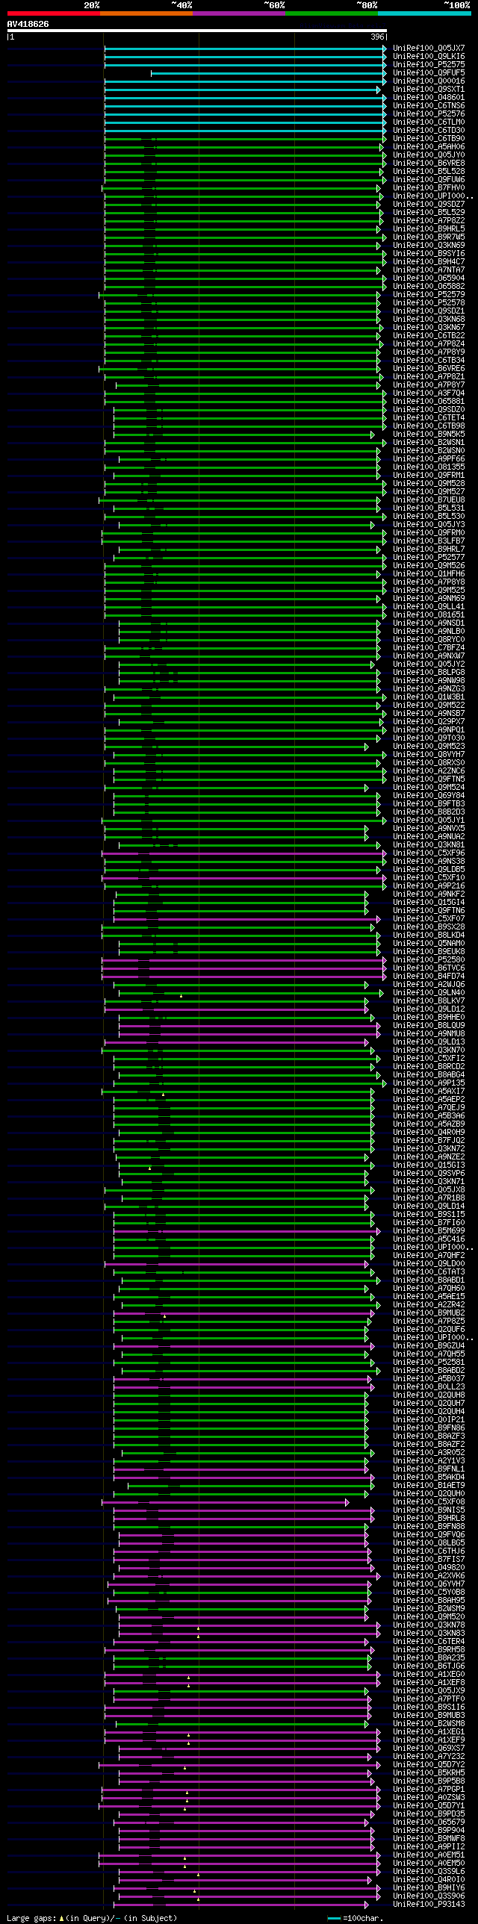Select hit label UniRef100_A7P8Z4
The image size is (478, 1924).
click(x=429, y=344)
